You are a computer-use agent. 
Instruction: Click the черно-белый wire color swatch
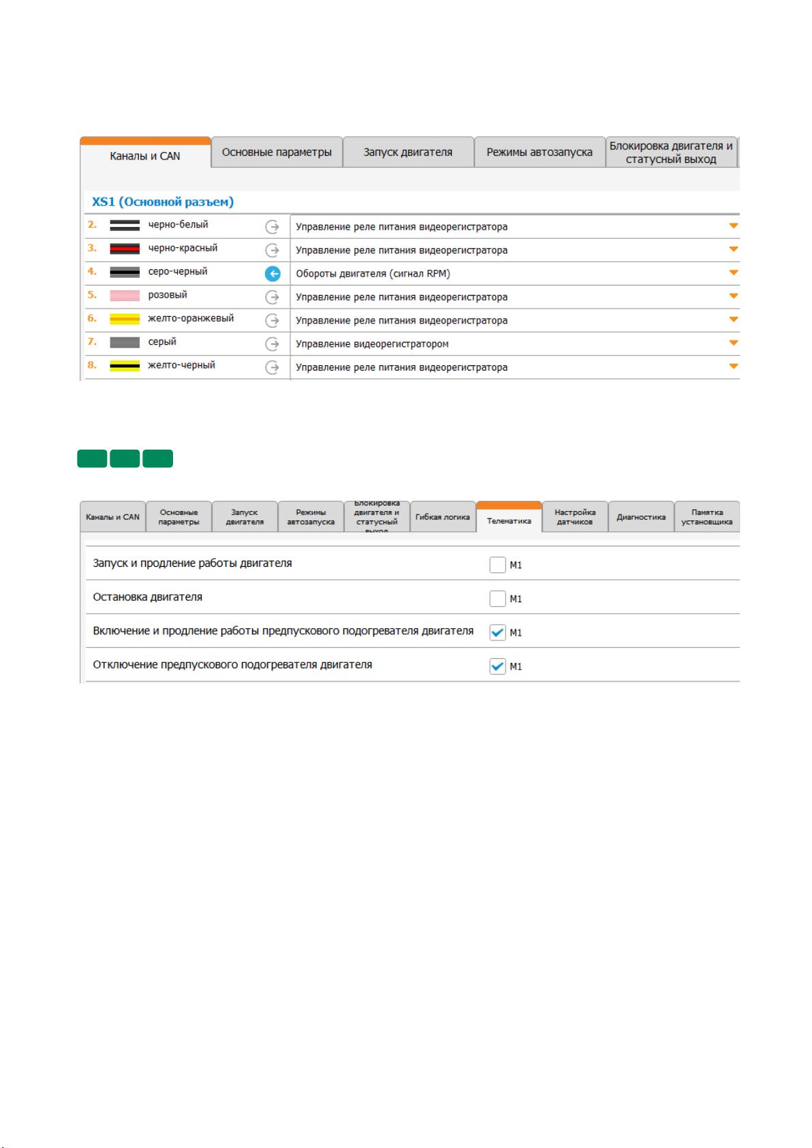point(125,226)
